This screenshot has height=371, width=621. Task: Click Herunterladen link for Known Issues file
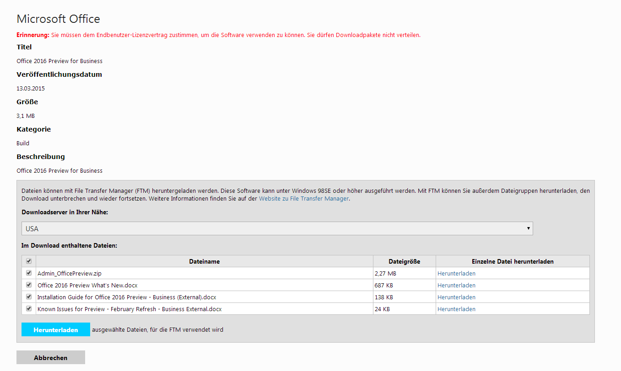tap(456, 309)
